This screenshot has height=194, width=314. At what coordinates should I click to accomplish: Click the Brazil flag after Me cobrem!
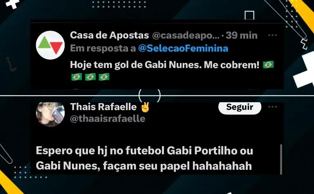[x=268, y=65]
